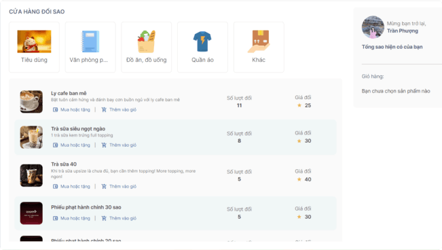Select the Đồ ăn, đồ uống category label
442x250 pixels.
tap(146, 60)
